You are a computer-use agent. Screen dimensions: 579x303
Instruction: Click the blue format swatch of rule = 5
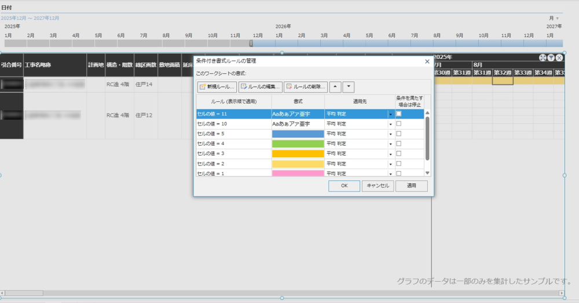click(298, 134)
